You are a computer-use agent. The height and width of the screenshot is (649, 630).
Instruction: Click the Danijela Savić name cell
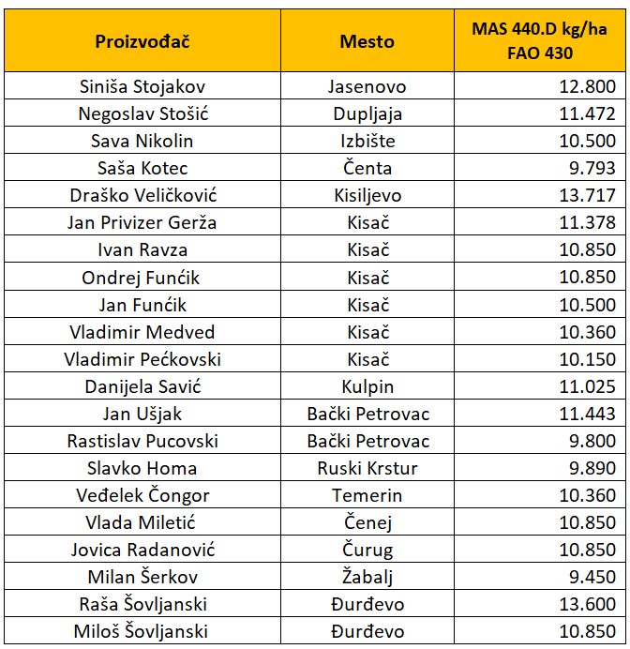142,386
